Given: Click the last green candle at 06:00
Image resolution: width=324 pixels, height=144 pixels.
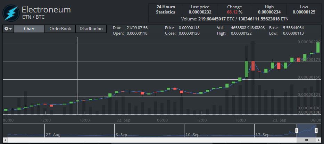Looking at the screenshot, I should click(x=318, y=47).
